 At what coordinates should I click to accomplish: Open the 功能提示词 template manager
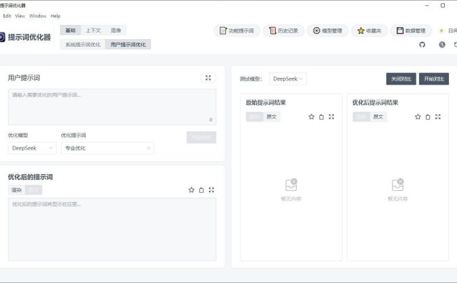[x=237, y=30]
